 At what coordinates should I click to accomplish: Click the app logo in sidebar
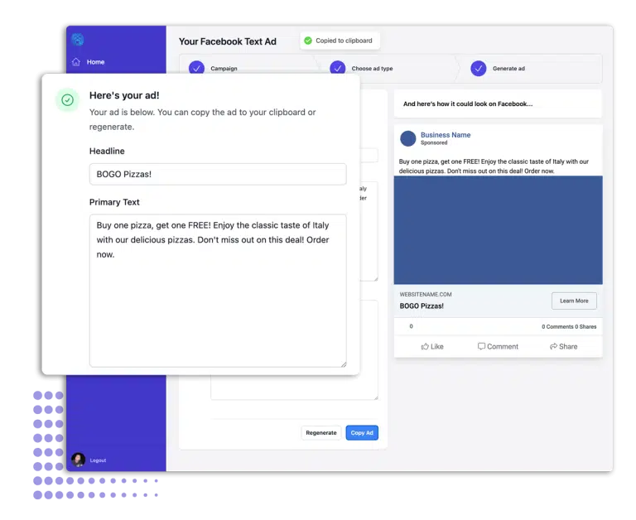[78, 39]
